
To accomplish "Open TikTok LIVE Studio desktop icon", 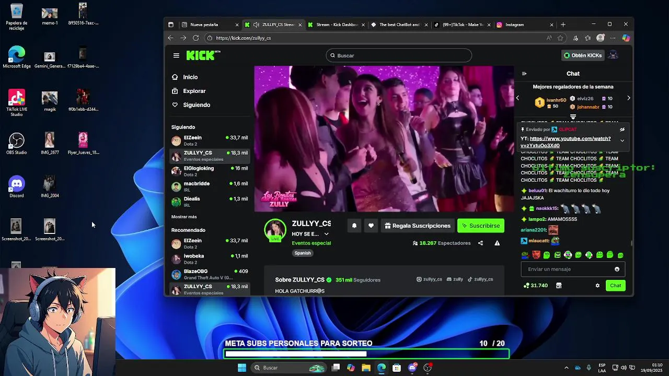I will (x=16, y=102).
